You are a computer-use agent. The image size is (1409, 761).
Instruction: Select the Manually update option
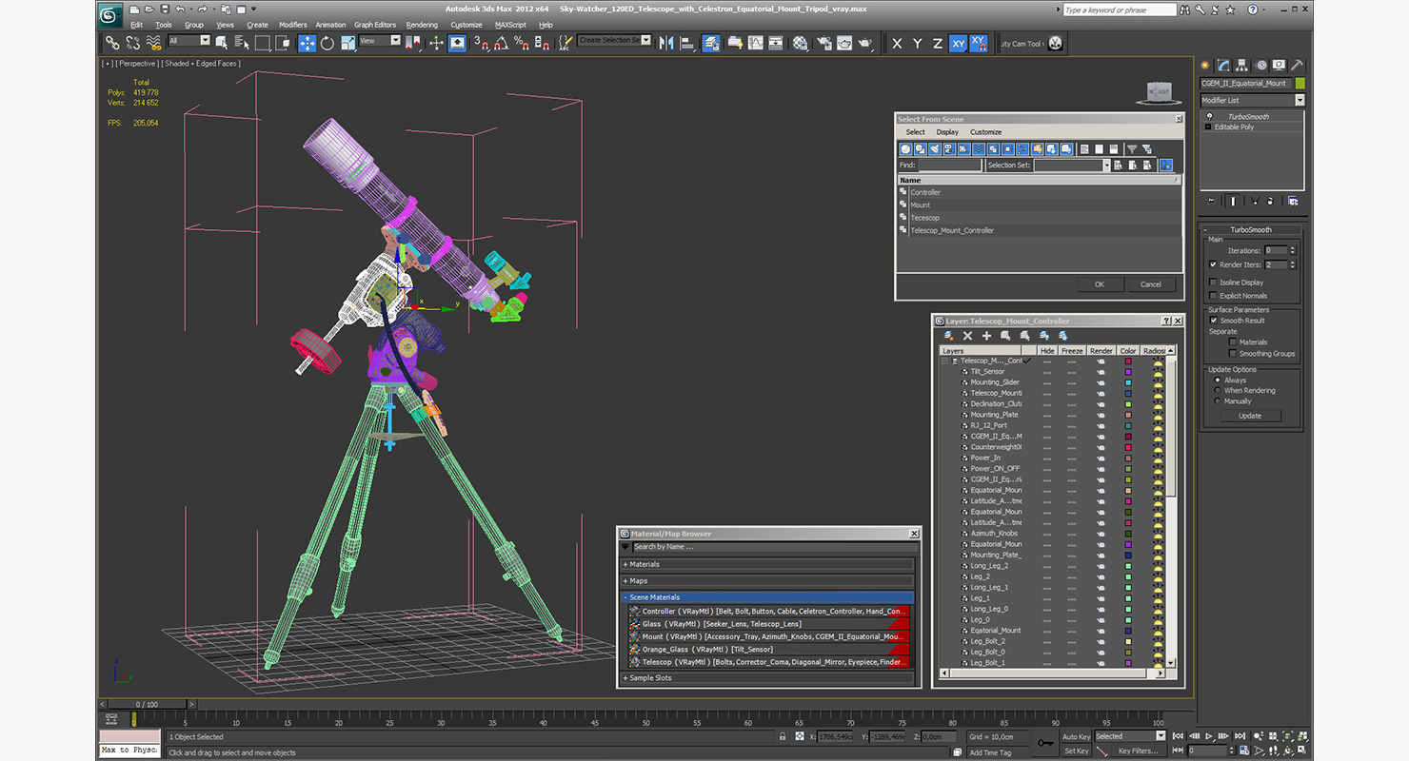[1218, 401]
